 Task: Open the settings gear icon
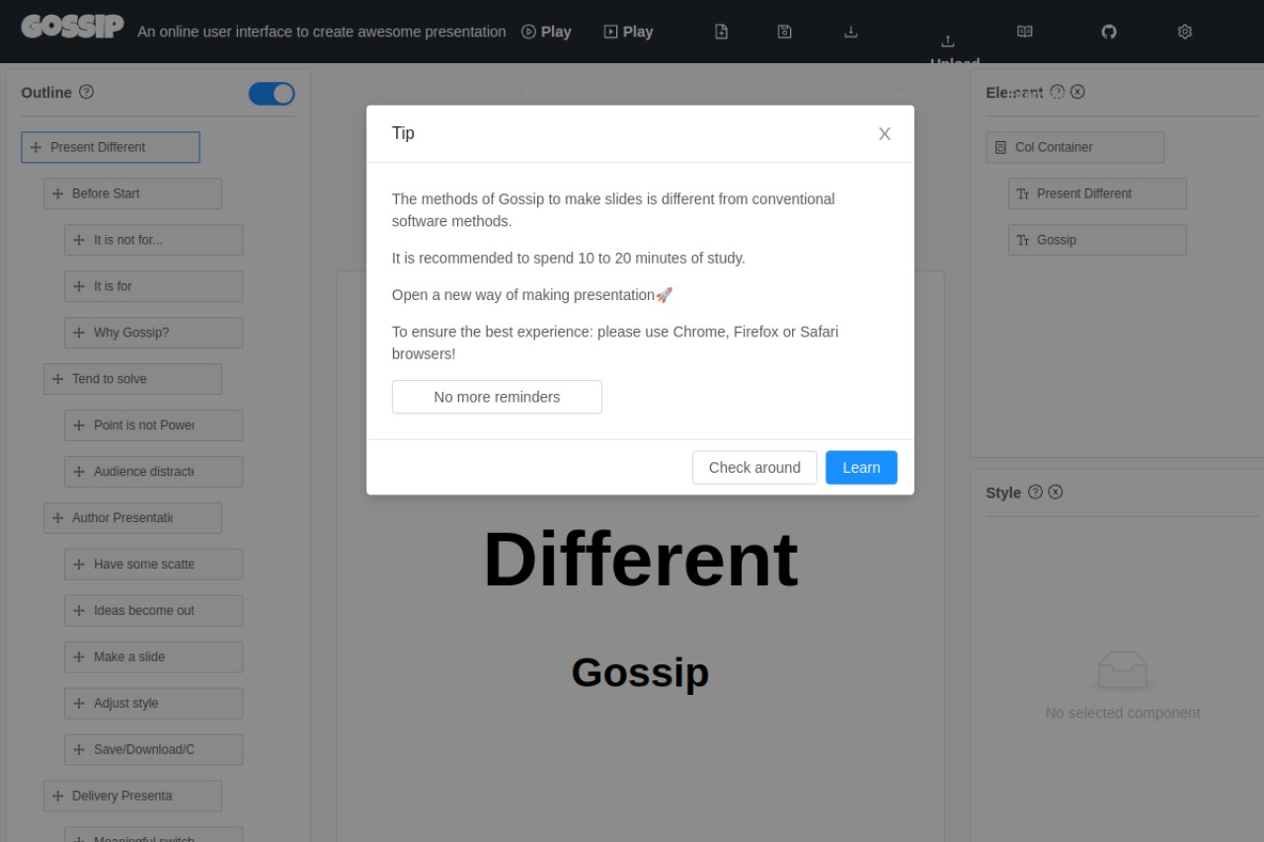point(1185,32)
